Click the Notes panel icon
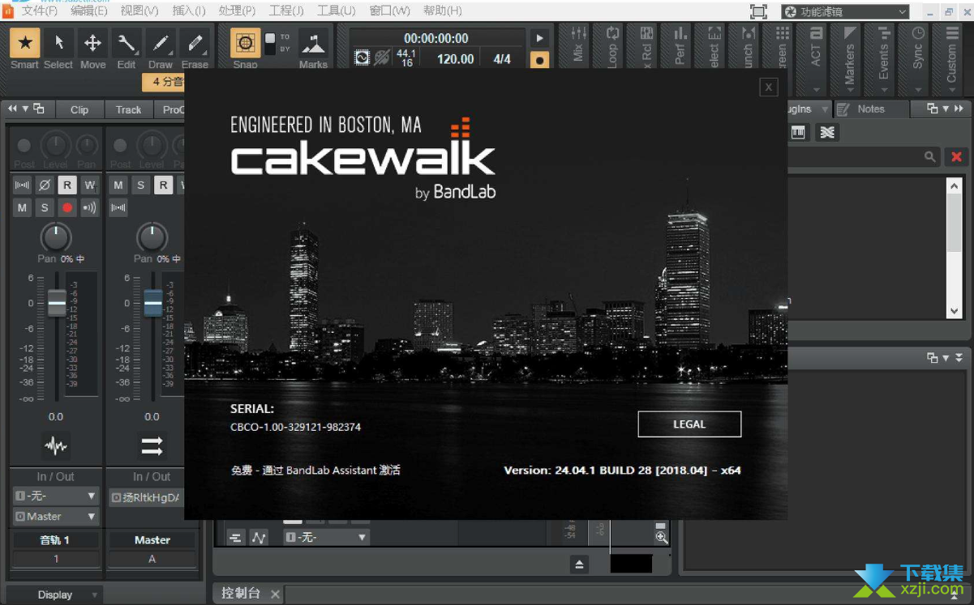The image size is (974, 605). [843, 109]
